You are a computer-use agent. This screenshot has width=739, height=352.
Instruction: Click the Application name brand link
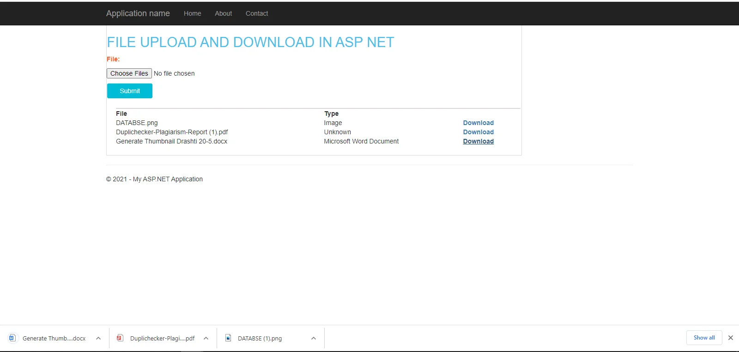coord(138,13)
